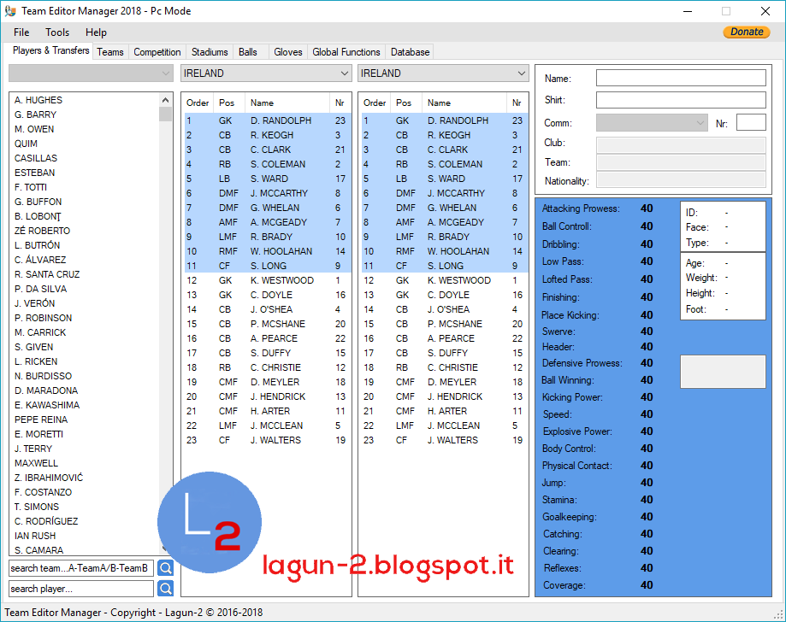This screenshot has width=786, height=622.
Task: Open the Comm dropdown
Action: click(x=652, y=123)
